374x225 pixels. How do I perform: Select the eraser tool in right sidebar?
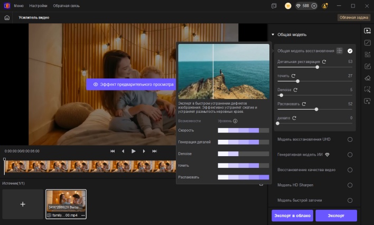tap(367, 77)
